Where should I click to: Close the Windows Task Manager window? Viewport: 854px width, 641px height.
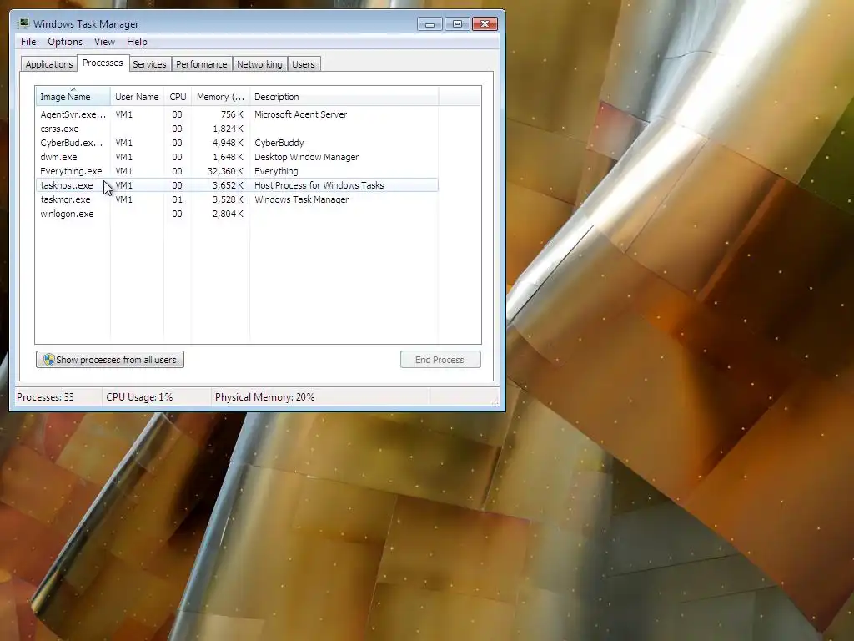[x=485, y=24]
